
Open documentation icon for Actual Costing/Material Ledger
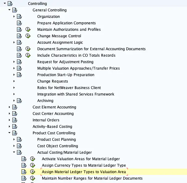(x=19, y=152)
